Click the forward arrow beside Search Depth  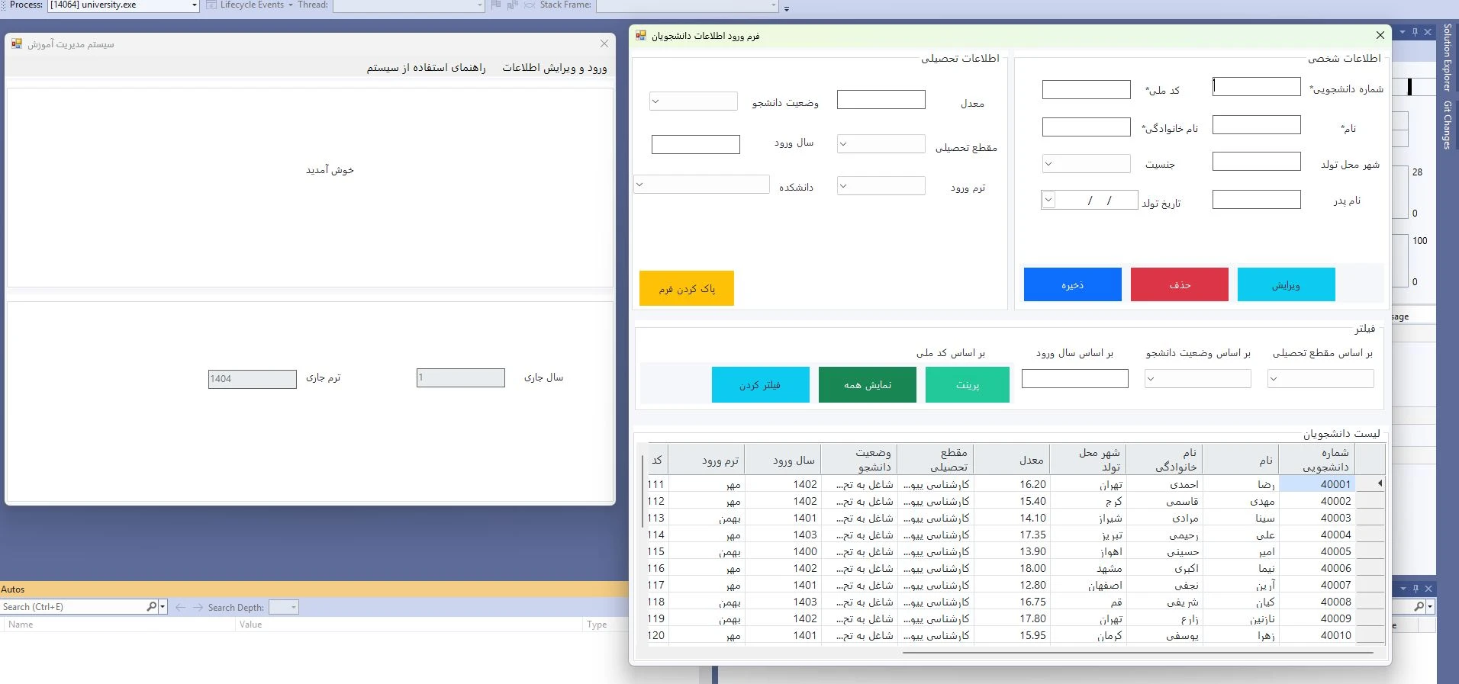coord(198,607)
